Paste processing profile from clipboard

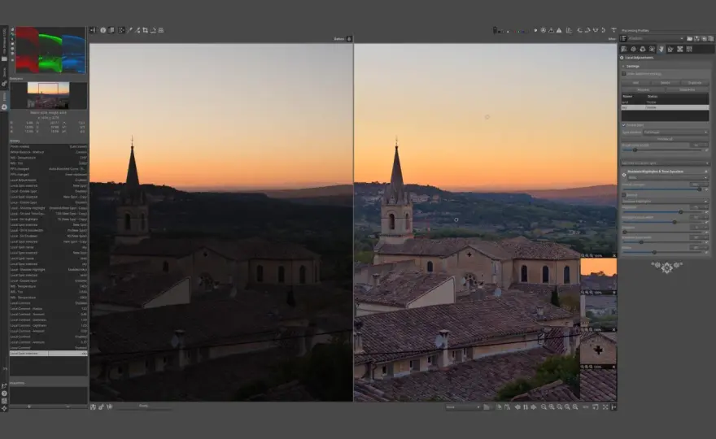click(x=710, y=39)
